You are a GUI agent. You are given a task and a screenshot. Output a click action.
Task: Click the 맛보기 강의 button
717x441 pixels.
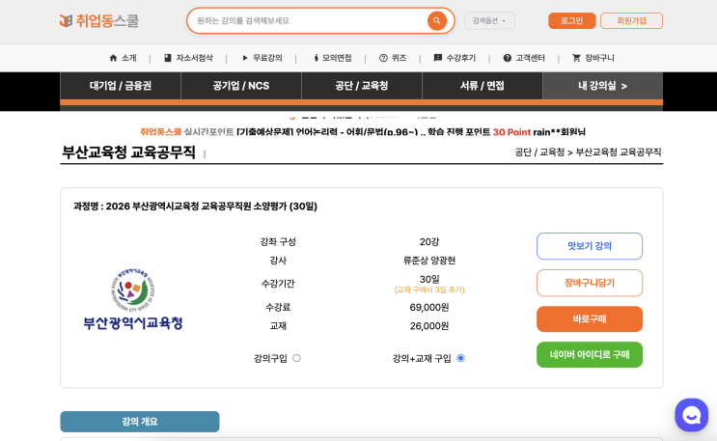tap(590, 246)
